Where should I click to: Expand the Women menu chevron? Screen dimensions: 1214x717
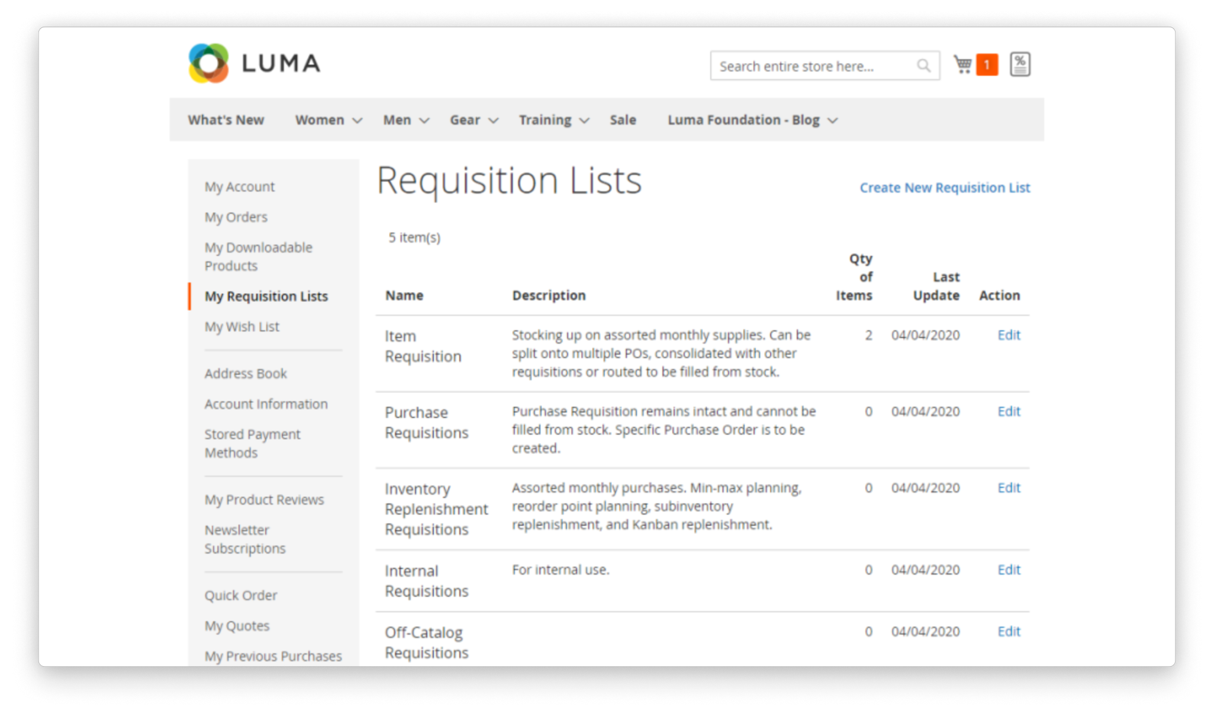(x=357, y=120)
